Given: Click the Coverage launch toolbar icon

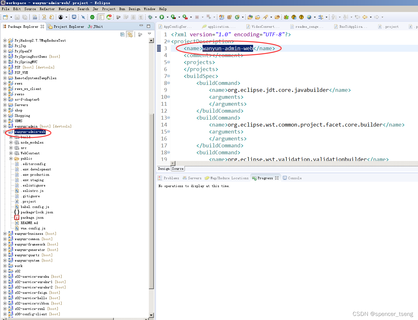Looking at the screenshot, I should (x=173, y=17).
